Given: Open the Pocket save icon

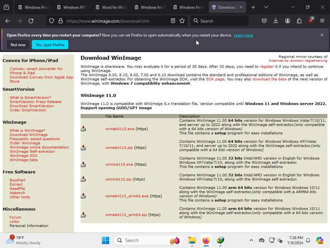Looking at the screenshot, I should click(x=264, y=21).
